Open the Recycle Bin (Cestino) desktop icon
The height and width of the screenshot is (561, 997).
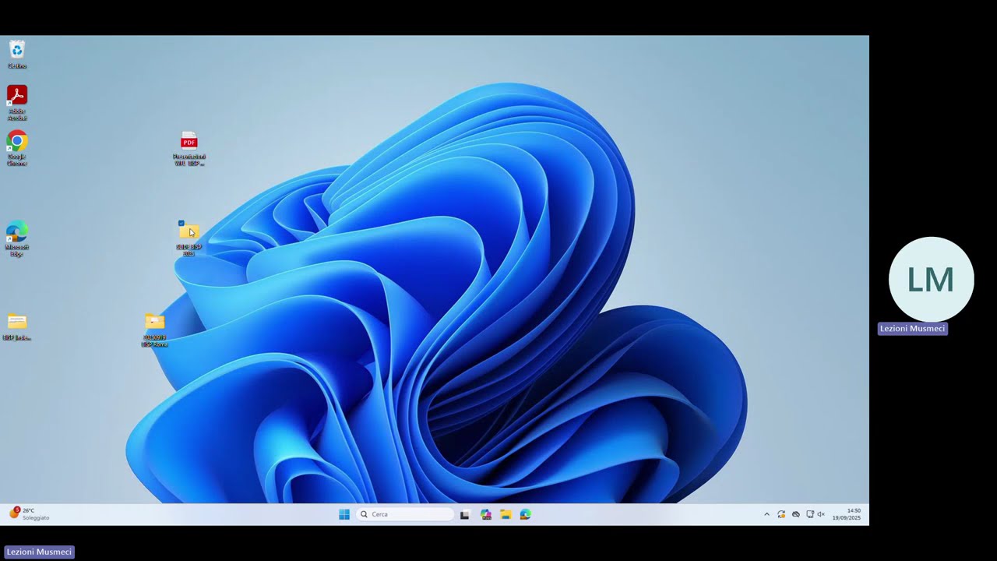tap(17, 55)
